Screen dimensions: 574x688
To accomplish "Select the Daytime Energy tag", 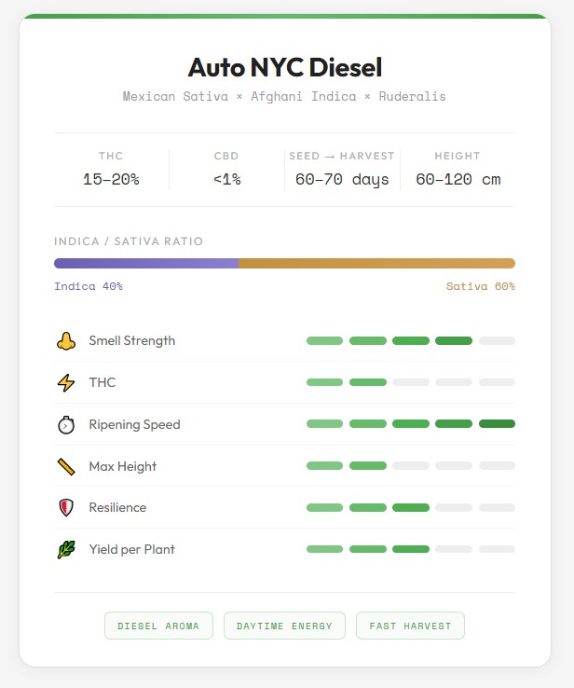I will click(x=284, y=626).
